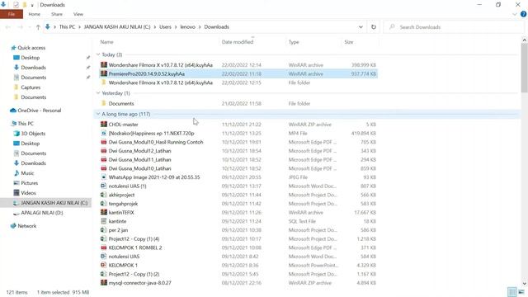Select Network in navigation pane
528x297 pixels.
(26, 226)
